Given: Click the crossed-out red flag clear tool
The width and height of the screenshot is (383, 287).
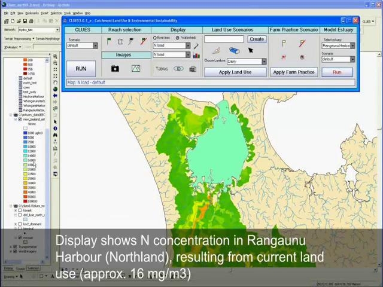Looking at the screenshot, I should coord(144,41).
